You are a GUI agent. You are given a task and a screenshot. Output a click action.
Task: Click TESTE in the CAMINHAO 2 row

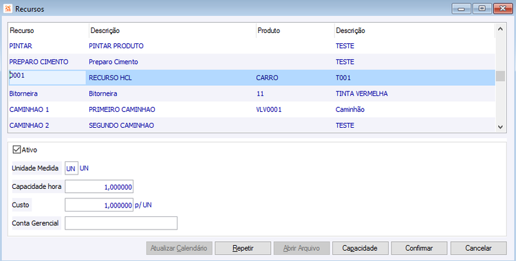(345, 125)
